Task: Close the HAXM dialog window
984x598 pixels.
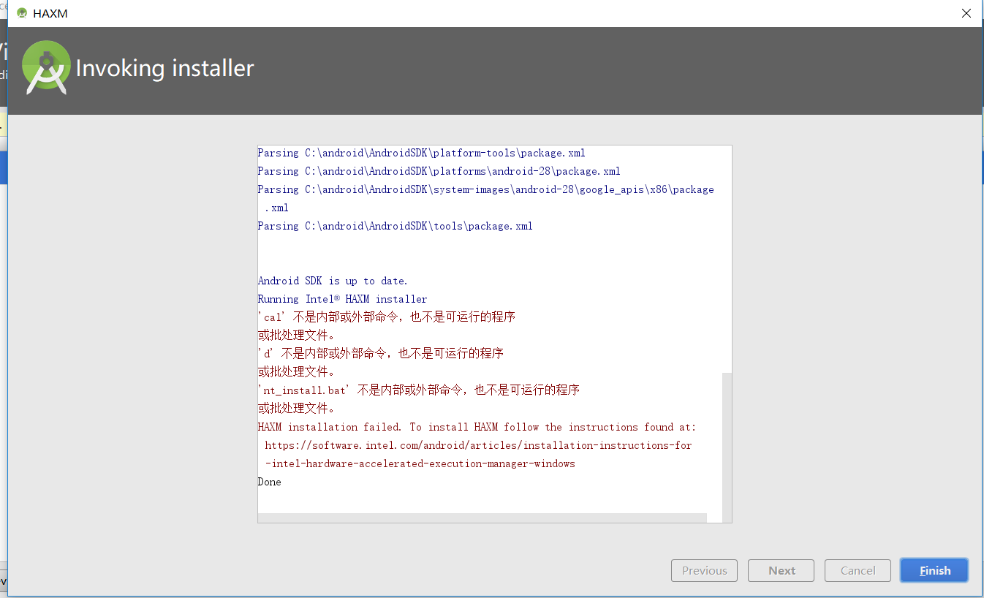Action: pyautogui.click(x=966, y=13)
